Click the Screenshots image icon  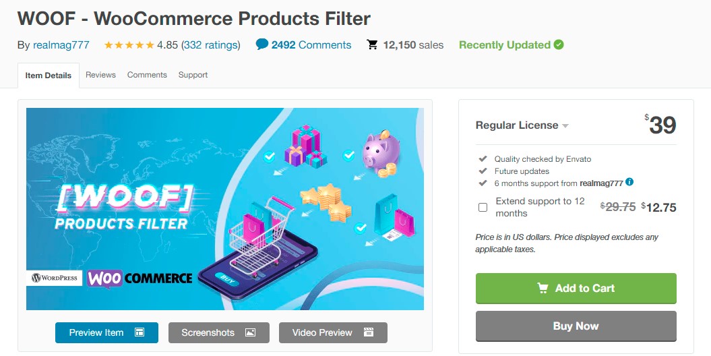click(x=250, y=332)
